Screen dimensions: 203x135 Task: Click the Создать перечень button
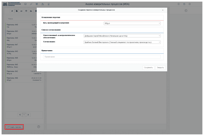(x=14, y=127)
